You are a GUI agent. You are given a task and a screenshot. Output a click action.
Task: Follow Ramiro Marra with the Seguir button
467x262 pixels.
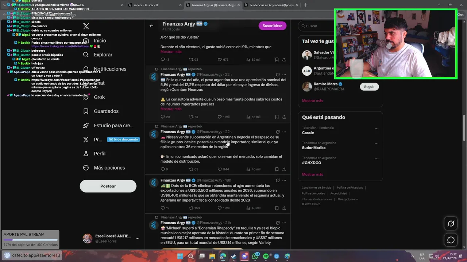point(369,87)
